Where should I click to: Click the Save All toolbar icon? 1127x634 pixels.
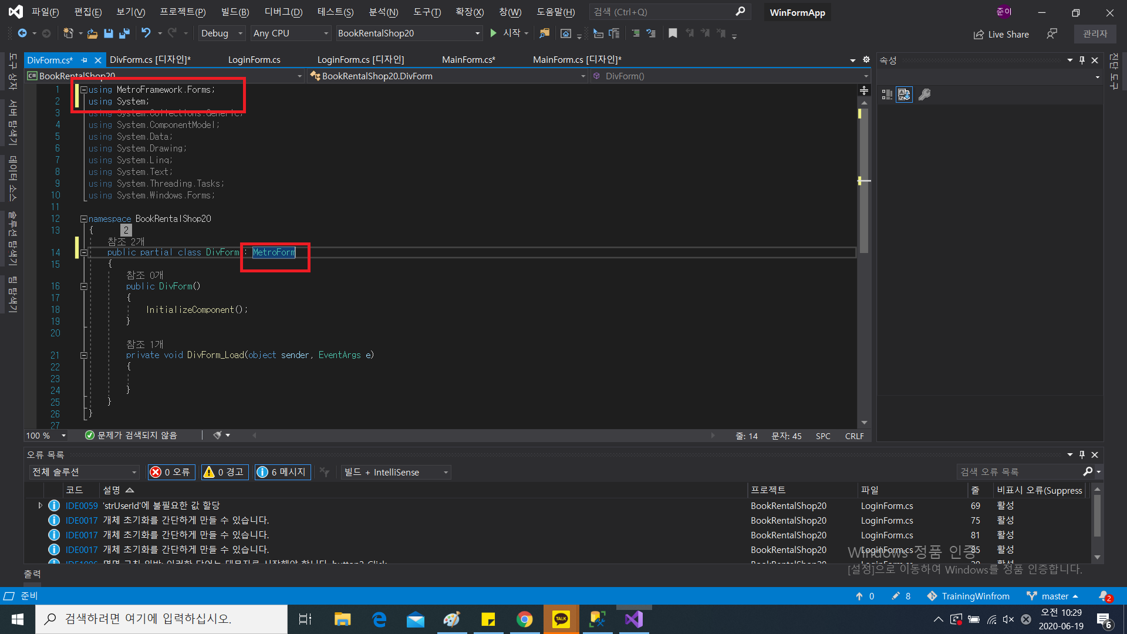(124, 33)
